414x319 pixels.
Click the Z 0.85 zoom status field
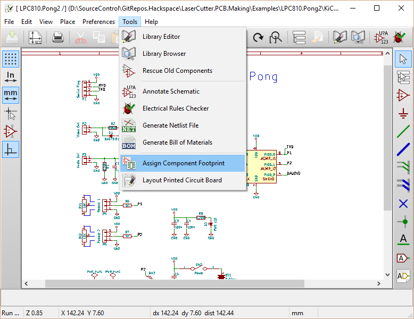(41, 313)
